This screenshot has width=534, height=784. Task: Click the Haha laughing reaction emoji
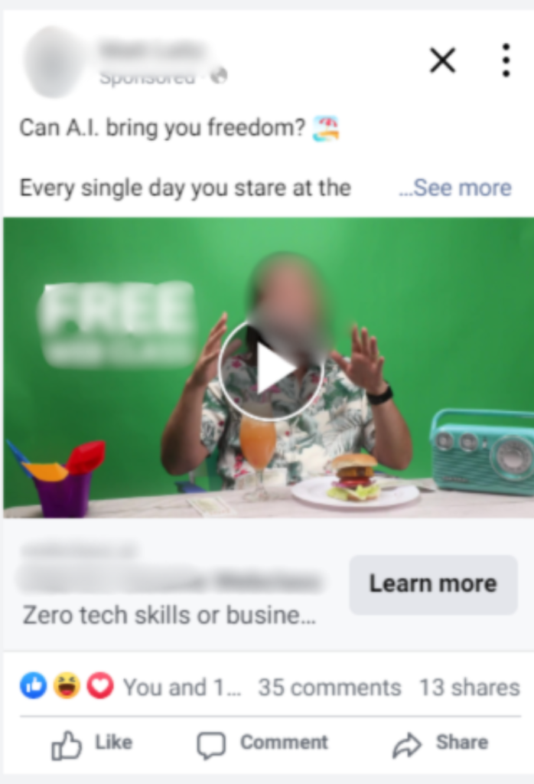click(67, 686)
